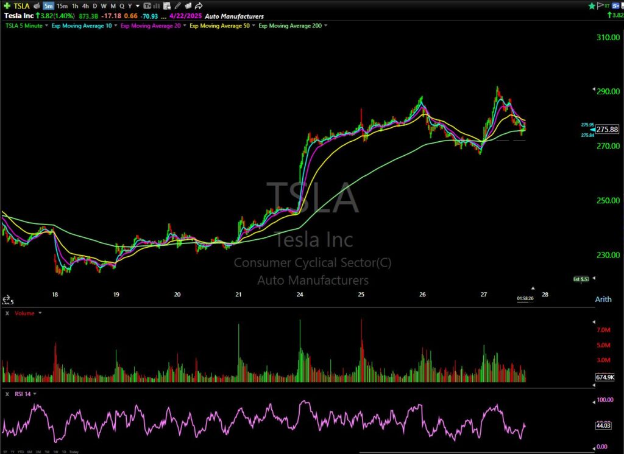Expand the RSI 14 indicator dropdown
The image size is (624, 454).
pyautogui.click(x=35, y=394)
